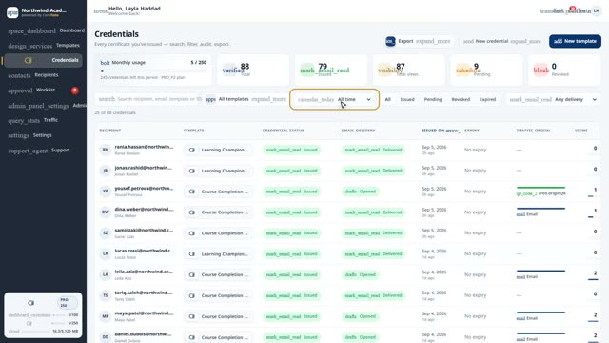This screenshot has width=609, height=343.
Task: Open the All templates dropdown
Action: tap(246, 99)
